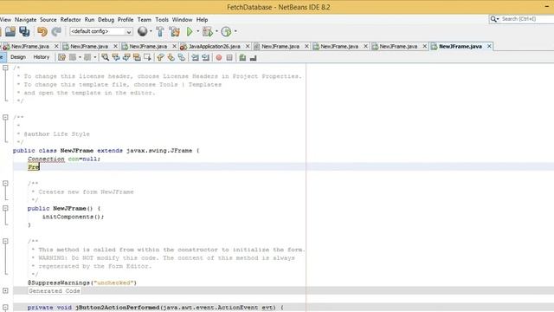This screenshot has width=554, height=312.
Task: Click the Save All icon
Action: click(x=24, y=31)
